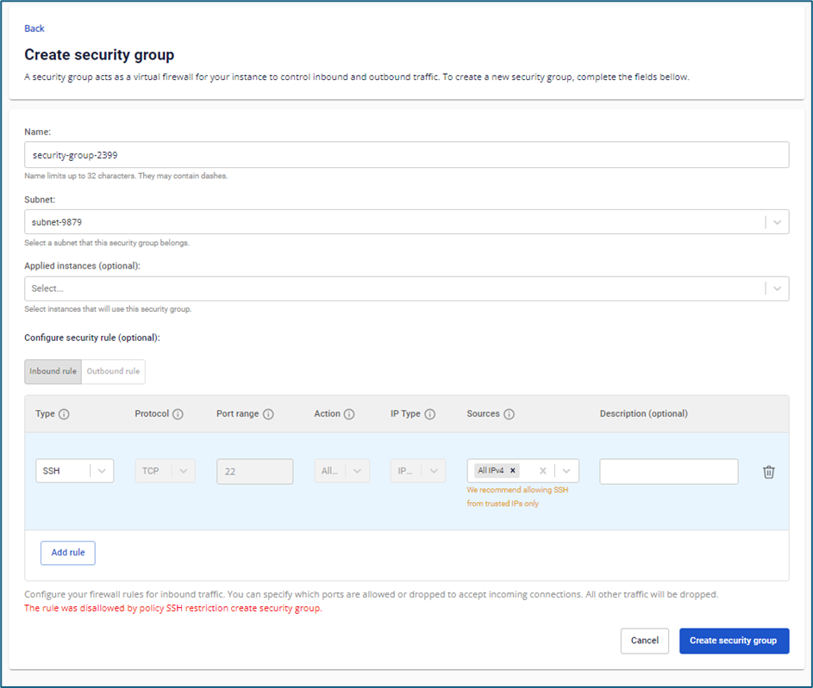Open the SSH type dropdown
Screen dimensions: 813x688
pos(102,471)
